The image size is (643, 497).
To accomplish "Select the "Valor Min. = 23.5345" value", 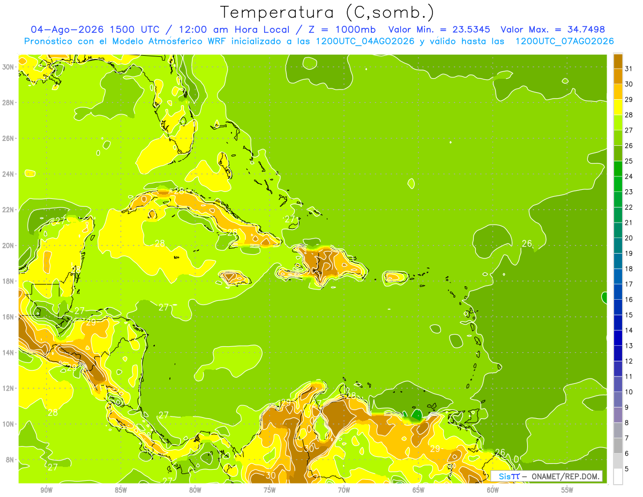I will (x=440, y=29).
